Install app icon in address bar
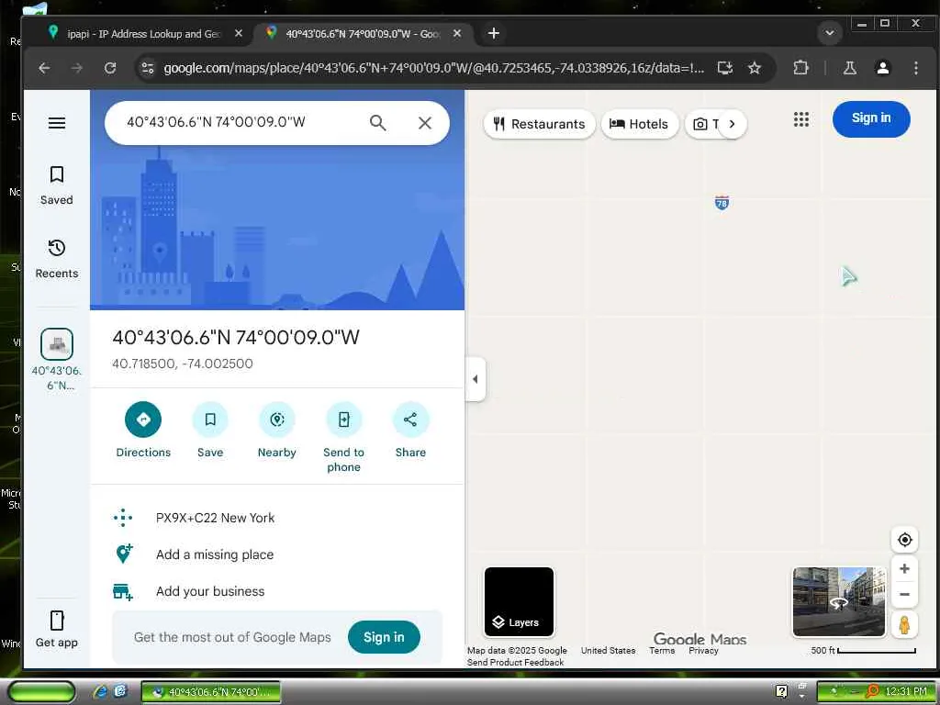 point(725,68)
